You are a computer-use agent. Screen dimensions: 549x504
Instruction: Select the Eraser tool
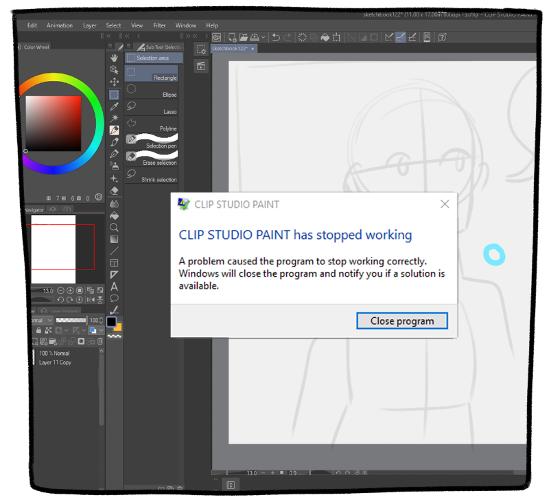tap(114, 191)
